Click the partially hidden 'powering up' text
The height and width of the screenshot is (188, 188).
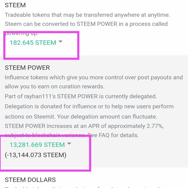(x=21, y=34)
